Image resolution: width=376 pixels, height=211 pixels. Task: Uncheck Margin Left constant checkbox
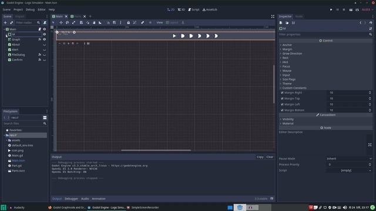coord(282,104)
